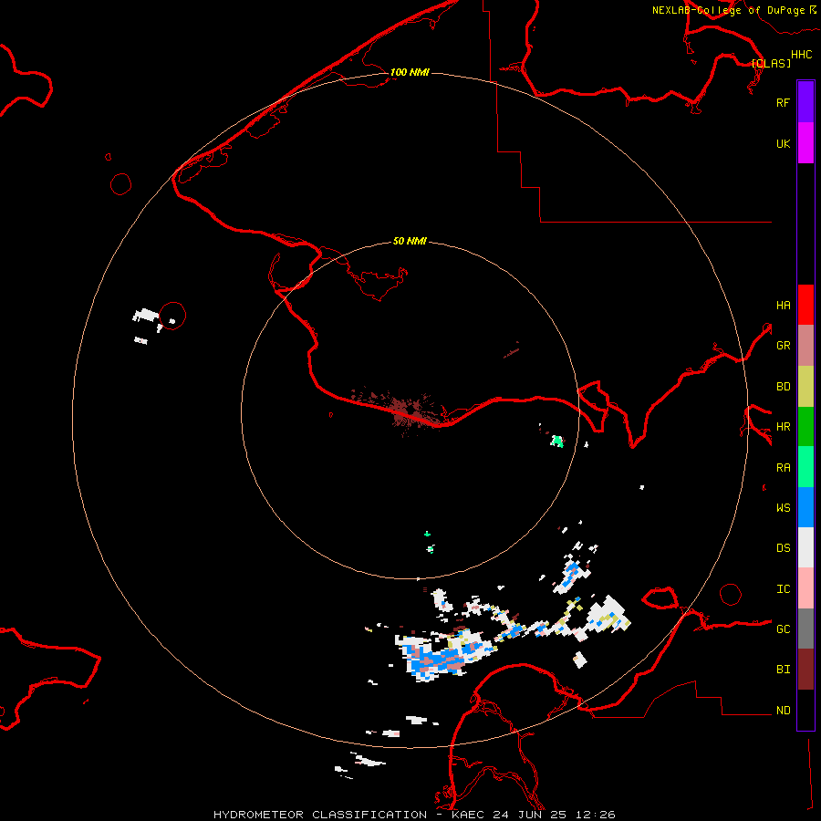Click the RF purple legend swatch
Image resolution: width=821 pixels, height=821 pixels.
pyautogui.click(x=805, y=102)
